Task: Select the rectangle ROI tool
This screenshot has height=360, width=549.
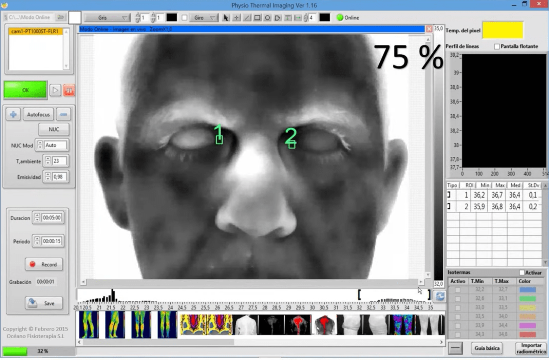Action: (x=257, y=18)
